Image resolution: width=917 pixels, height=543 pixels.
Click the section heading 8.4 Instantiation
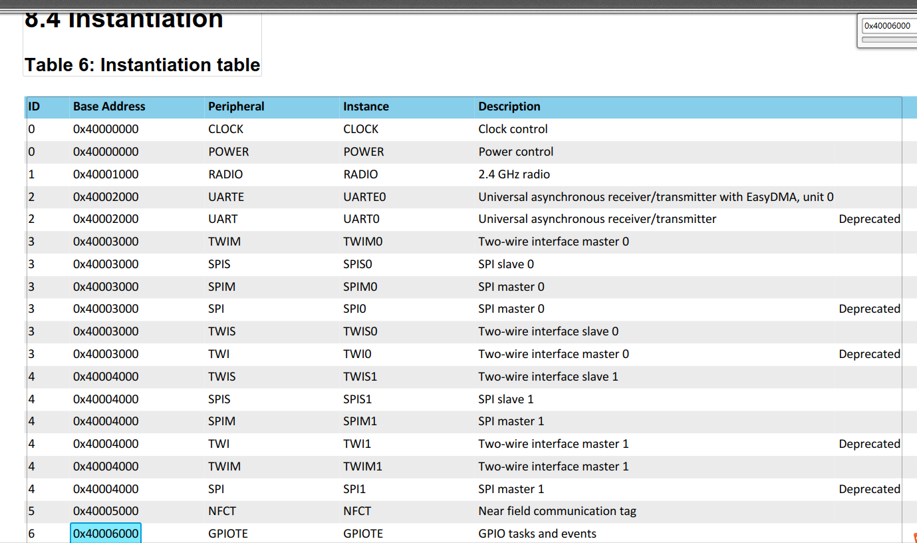123,19
